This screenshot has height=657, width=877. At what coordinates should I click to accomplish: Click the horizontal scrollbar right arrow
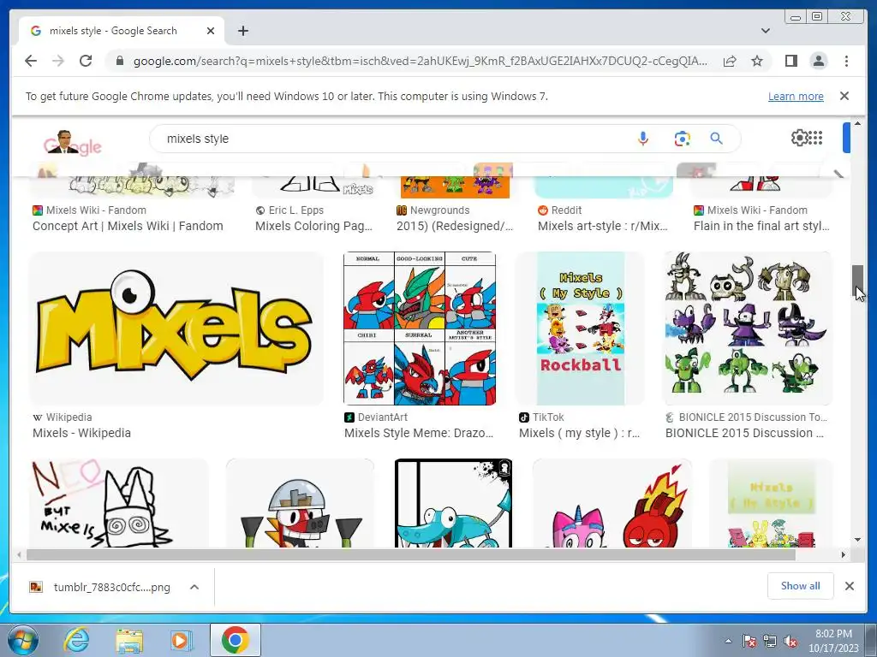(844, 554)
